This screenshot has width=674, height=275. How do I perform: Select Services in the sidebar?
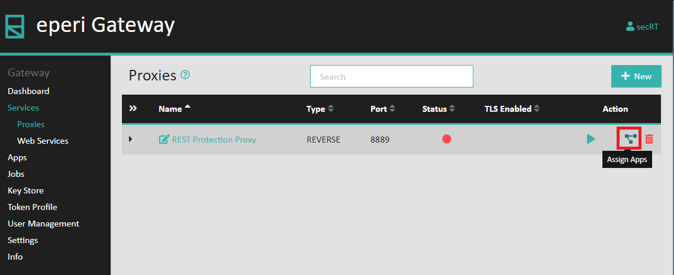click(23, 108)
